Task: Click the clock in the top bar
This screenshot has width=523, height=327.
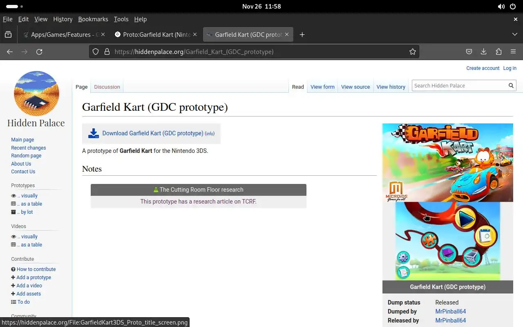Action: point(261,7)
